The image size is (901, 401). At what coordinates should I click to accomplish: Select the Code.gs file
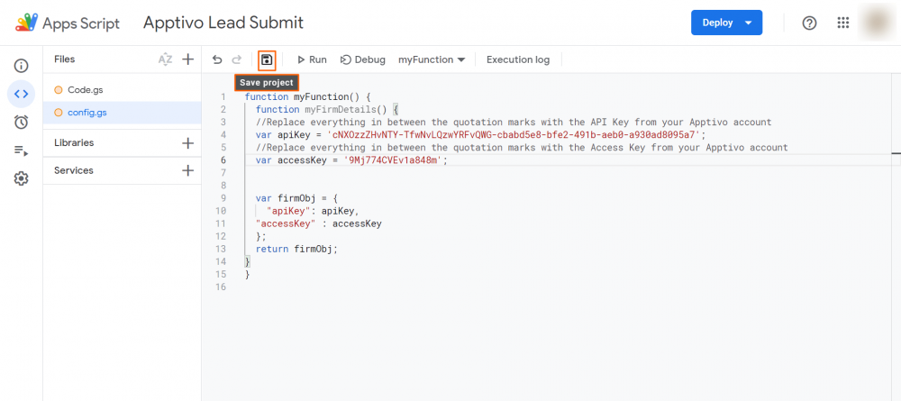(86, 89)
